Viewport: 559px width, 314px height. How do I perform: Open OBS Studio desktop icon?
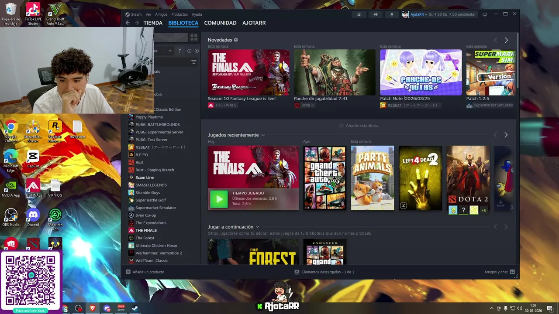pyautogui.click(x=11, y=217)
